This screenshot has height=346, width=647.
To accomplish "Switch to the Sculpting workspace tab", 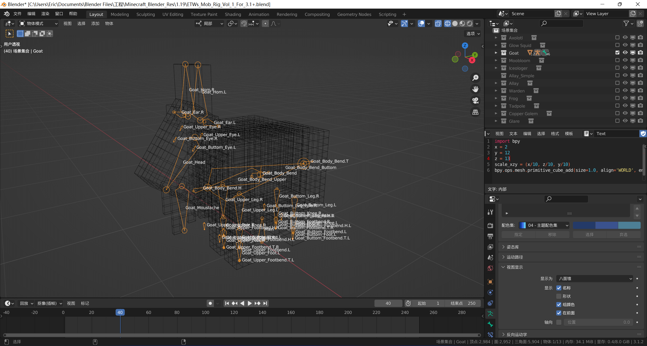I will [146, 14].
